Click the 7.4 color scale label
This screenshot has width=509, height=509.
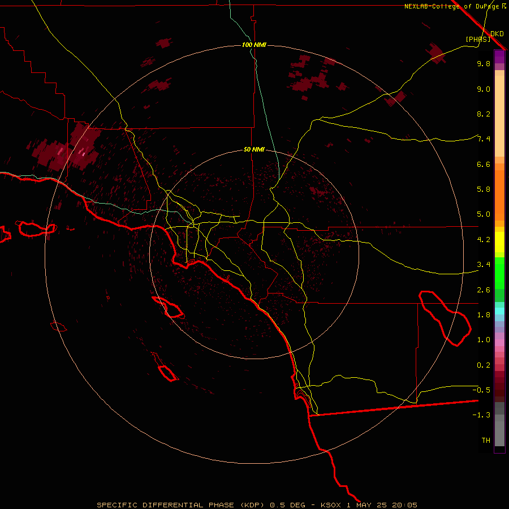(x=484, y=139)
